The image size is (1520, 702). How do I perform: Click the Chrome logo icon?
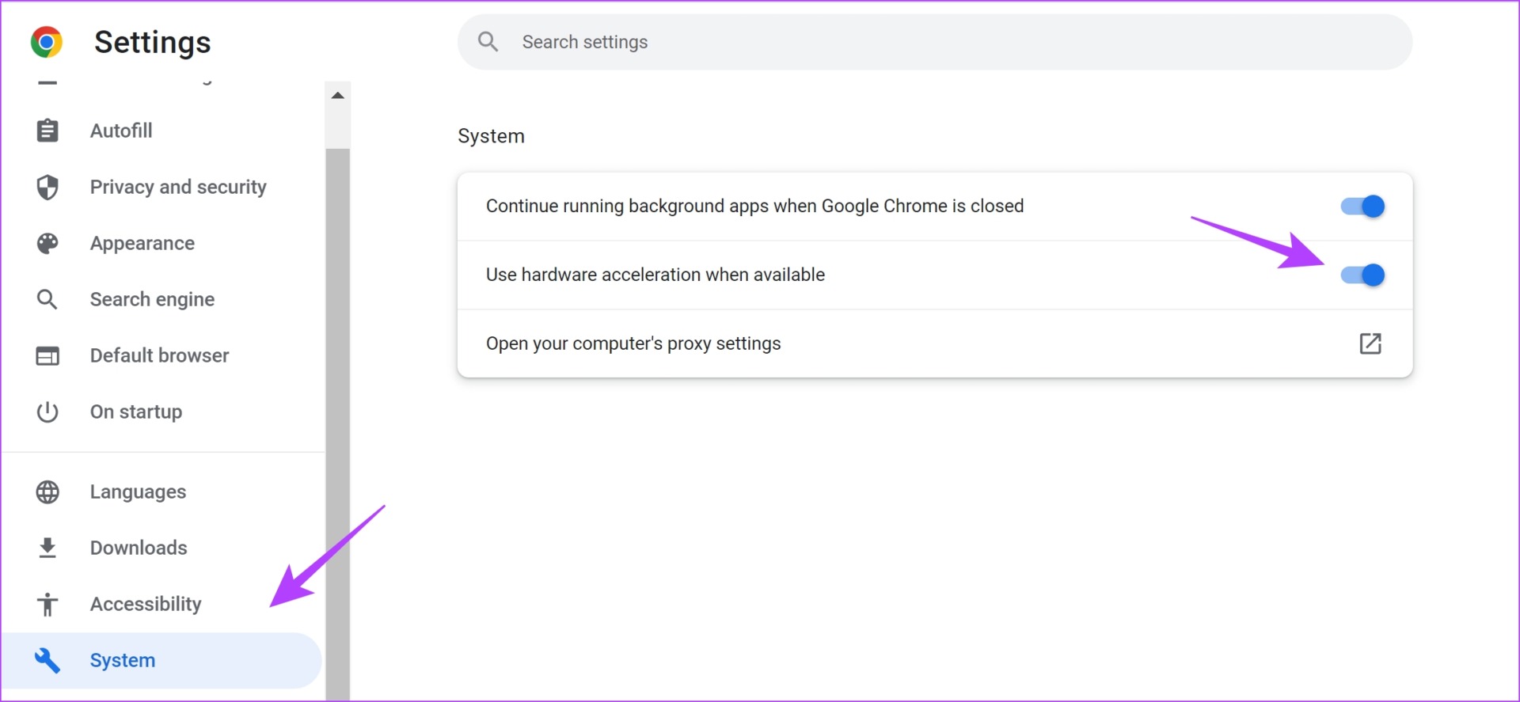(46, 42)
